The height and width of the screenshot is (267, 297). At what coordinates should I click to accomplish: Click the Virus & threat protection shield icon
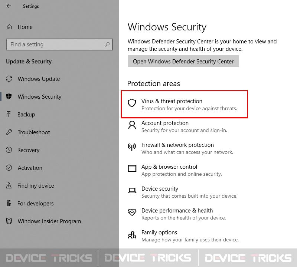click(132, 103)
